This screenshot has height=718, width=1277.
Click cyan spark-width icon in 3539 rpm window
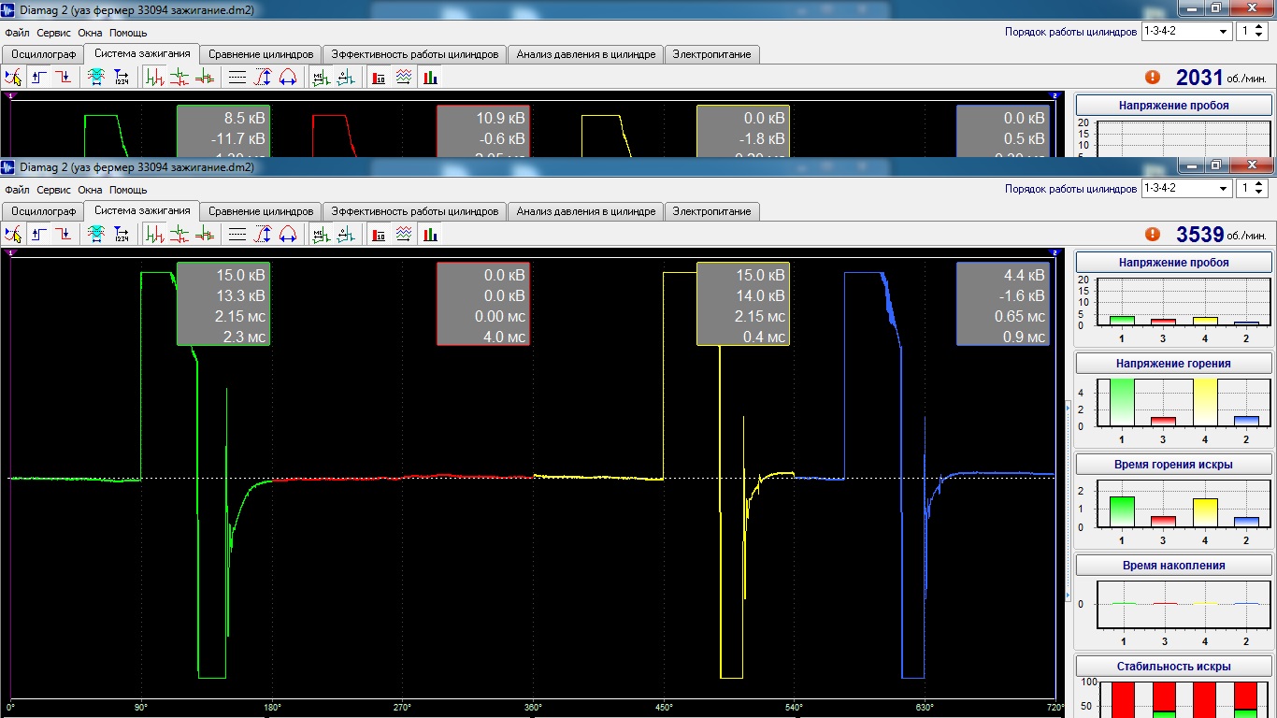tap(96, 234)
